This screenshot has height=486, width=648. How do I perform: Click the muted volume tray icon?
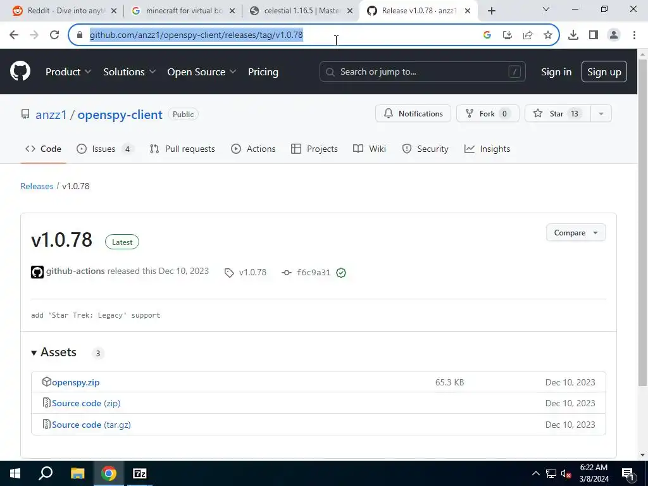coord(566,473)
